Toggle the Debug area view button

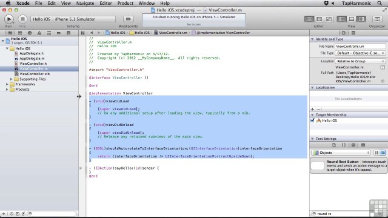(352, 19)
